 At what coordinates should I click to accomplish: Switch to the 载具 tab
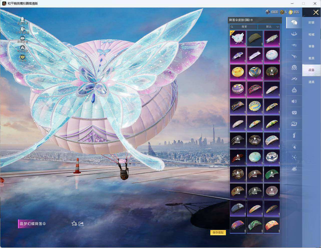tap(311, 58)
